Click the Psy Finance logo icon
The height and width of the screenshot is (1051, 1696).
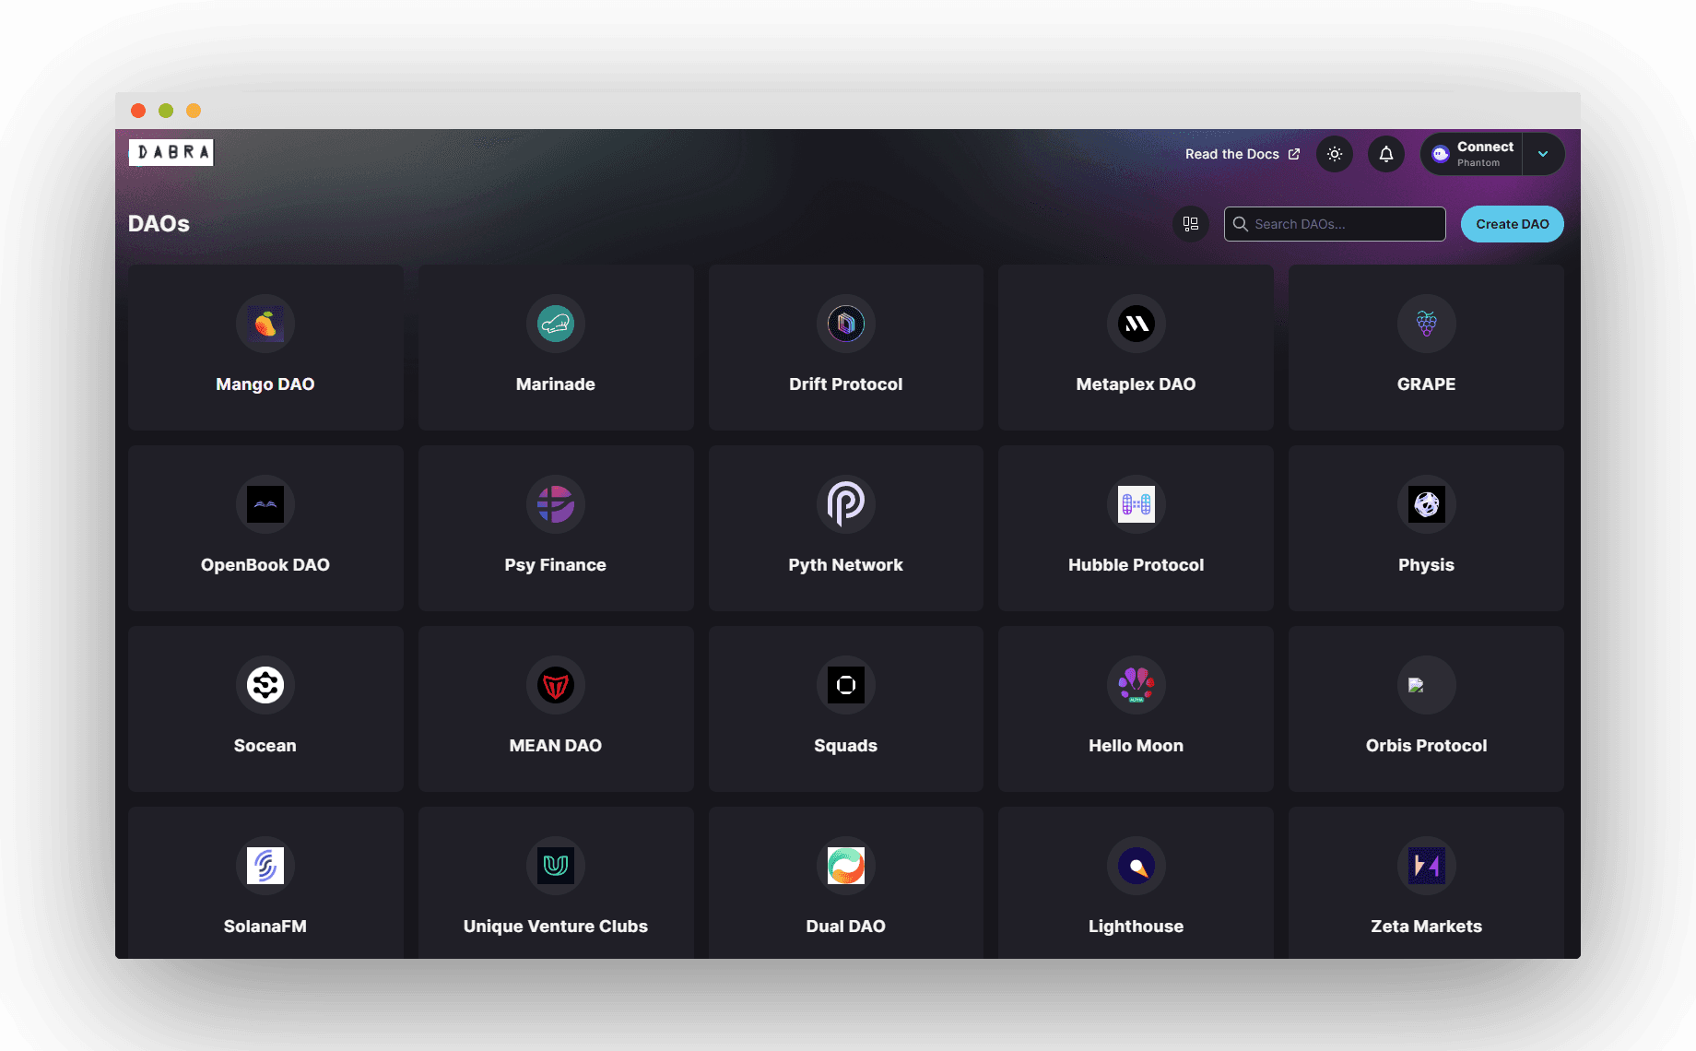point(556,504)
